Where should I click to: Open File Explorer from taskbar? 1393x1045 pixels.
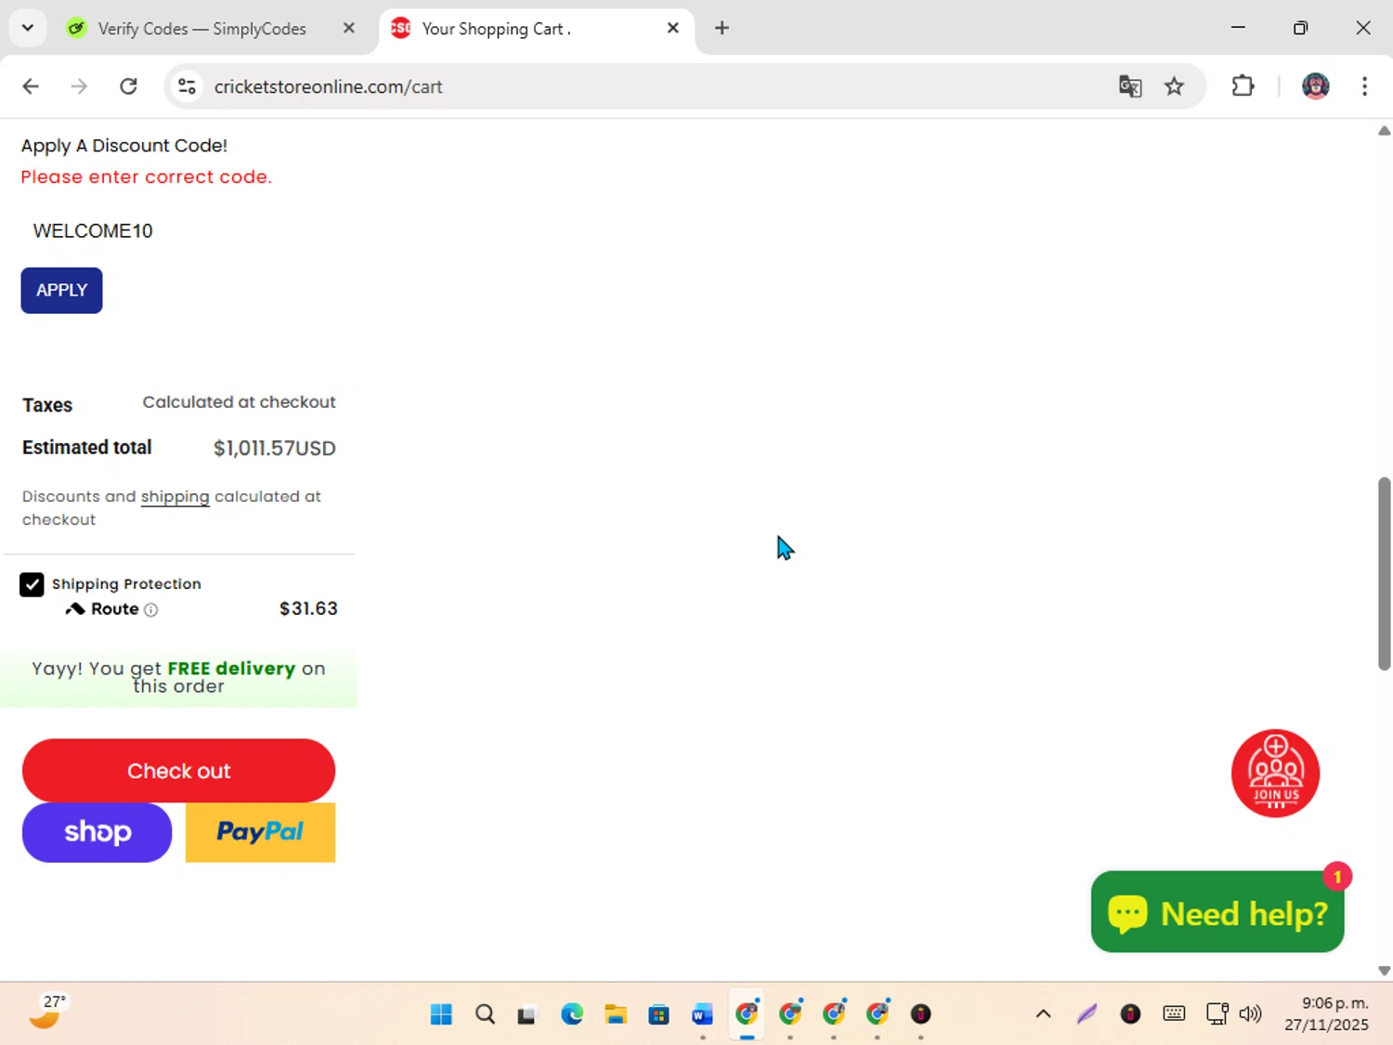click(x=615, y=1014)
